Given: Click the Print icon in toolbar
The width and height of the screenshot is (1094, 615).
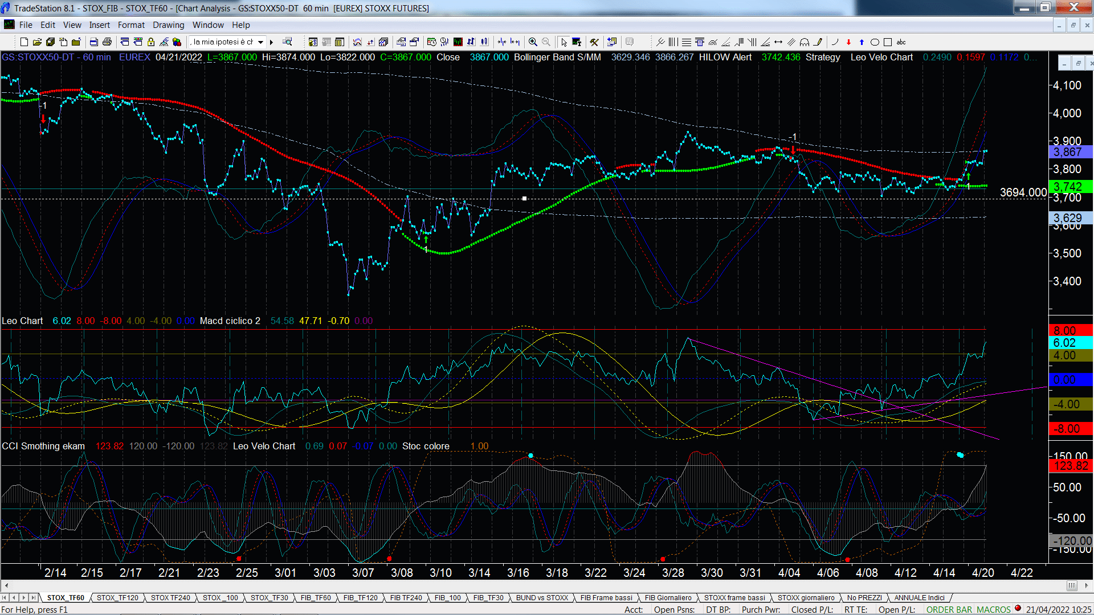Looking at the screenshot, I should point(107,42).
